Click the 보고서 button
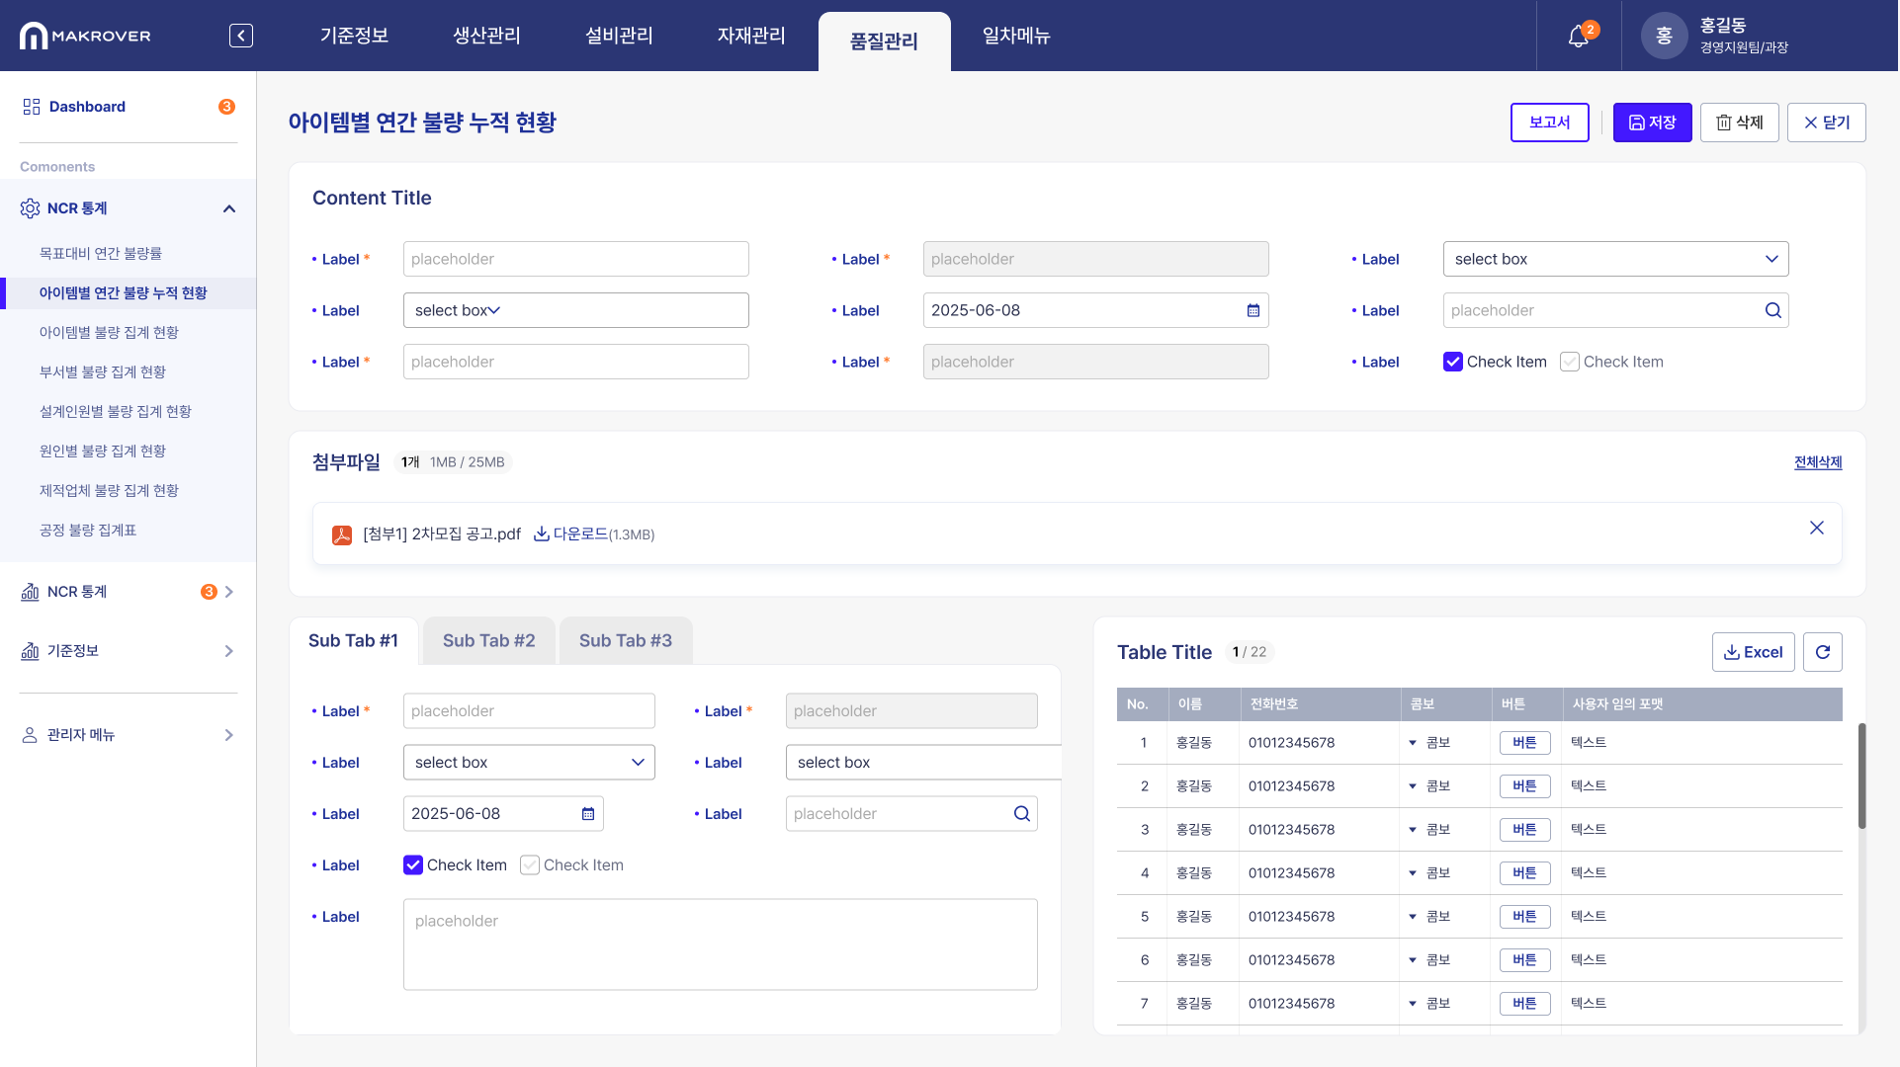The image size is (1900, 1067). coord(1549,123)
